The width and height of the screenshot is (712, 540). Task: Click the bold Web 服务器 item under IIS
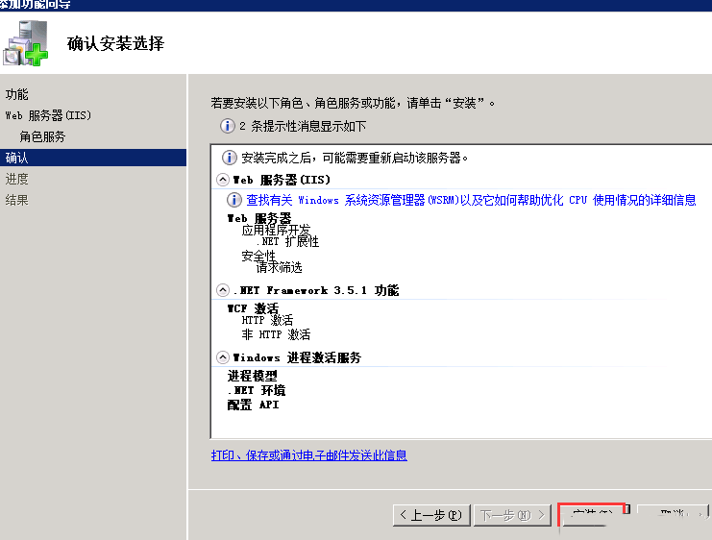pyautogui.click(x=259, y=218)
